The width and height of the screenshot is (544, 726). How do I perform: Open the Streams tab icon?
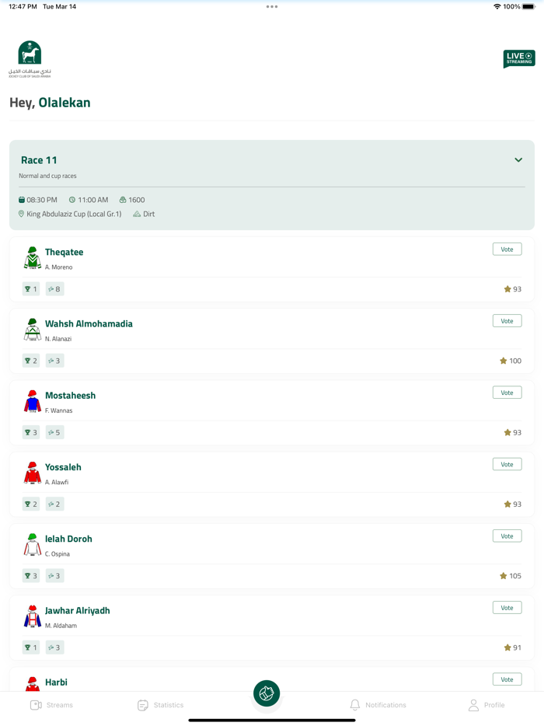(x=37, y=705)
